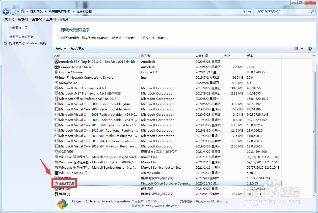Open 打开或关闭 Windows 功能 link
This screenshot has width=318, height=213.
point(28,43)
